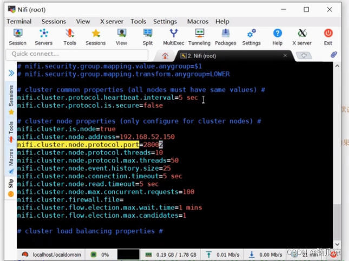Expand sidebar with double chevron arrows
349x261 pixels.
point(11,73)
